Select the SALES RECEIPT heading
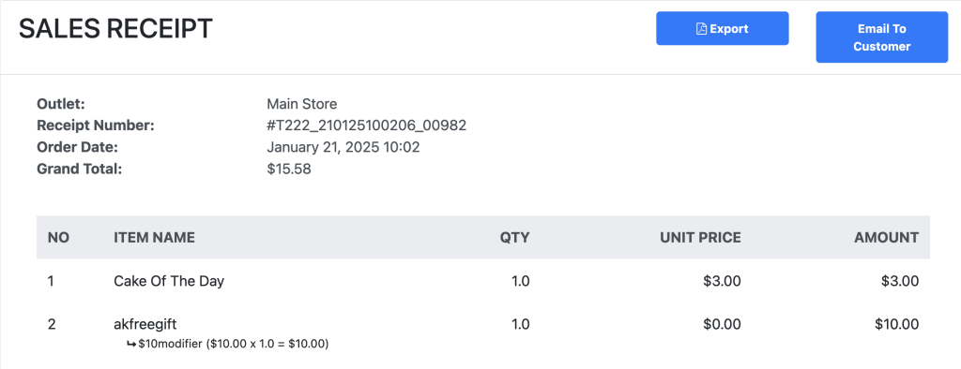 point(115,29)
